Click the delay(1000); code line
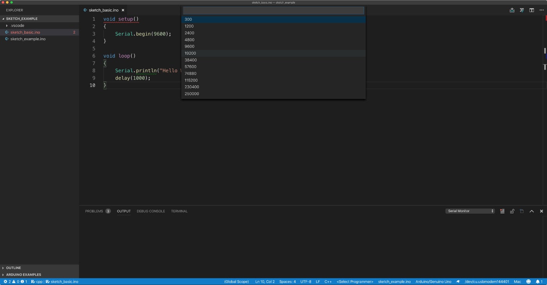 [133, 78]
